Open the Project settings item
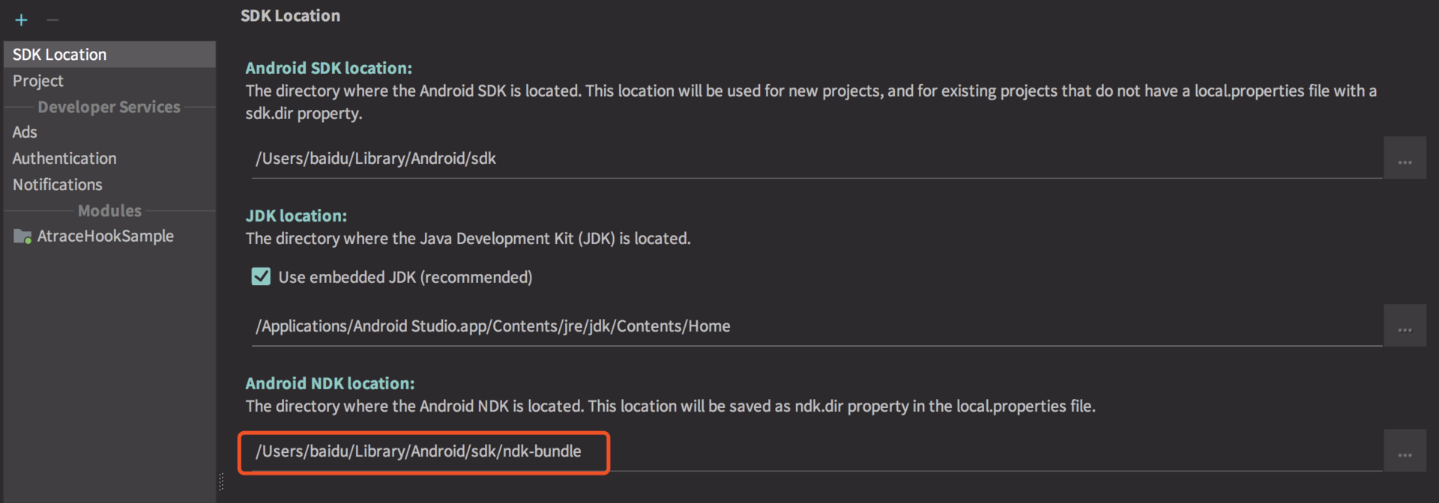This screenshot has height=503, width=1439. click(x=38, y=81)
